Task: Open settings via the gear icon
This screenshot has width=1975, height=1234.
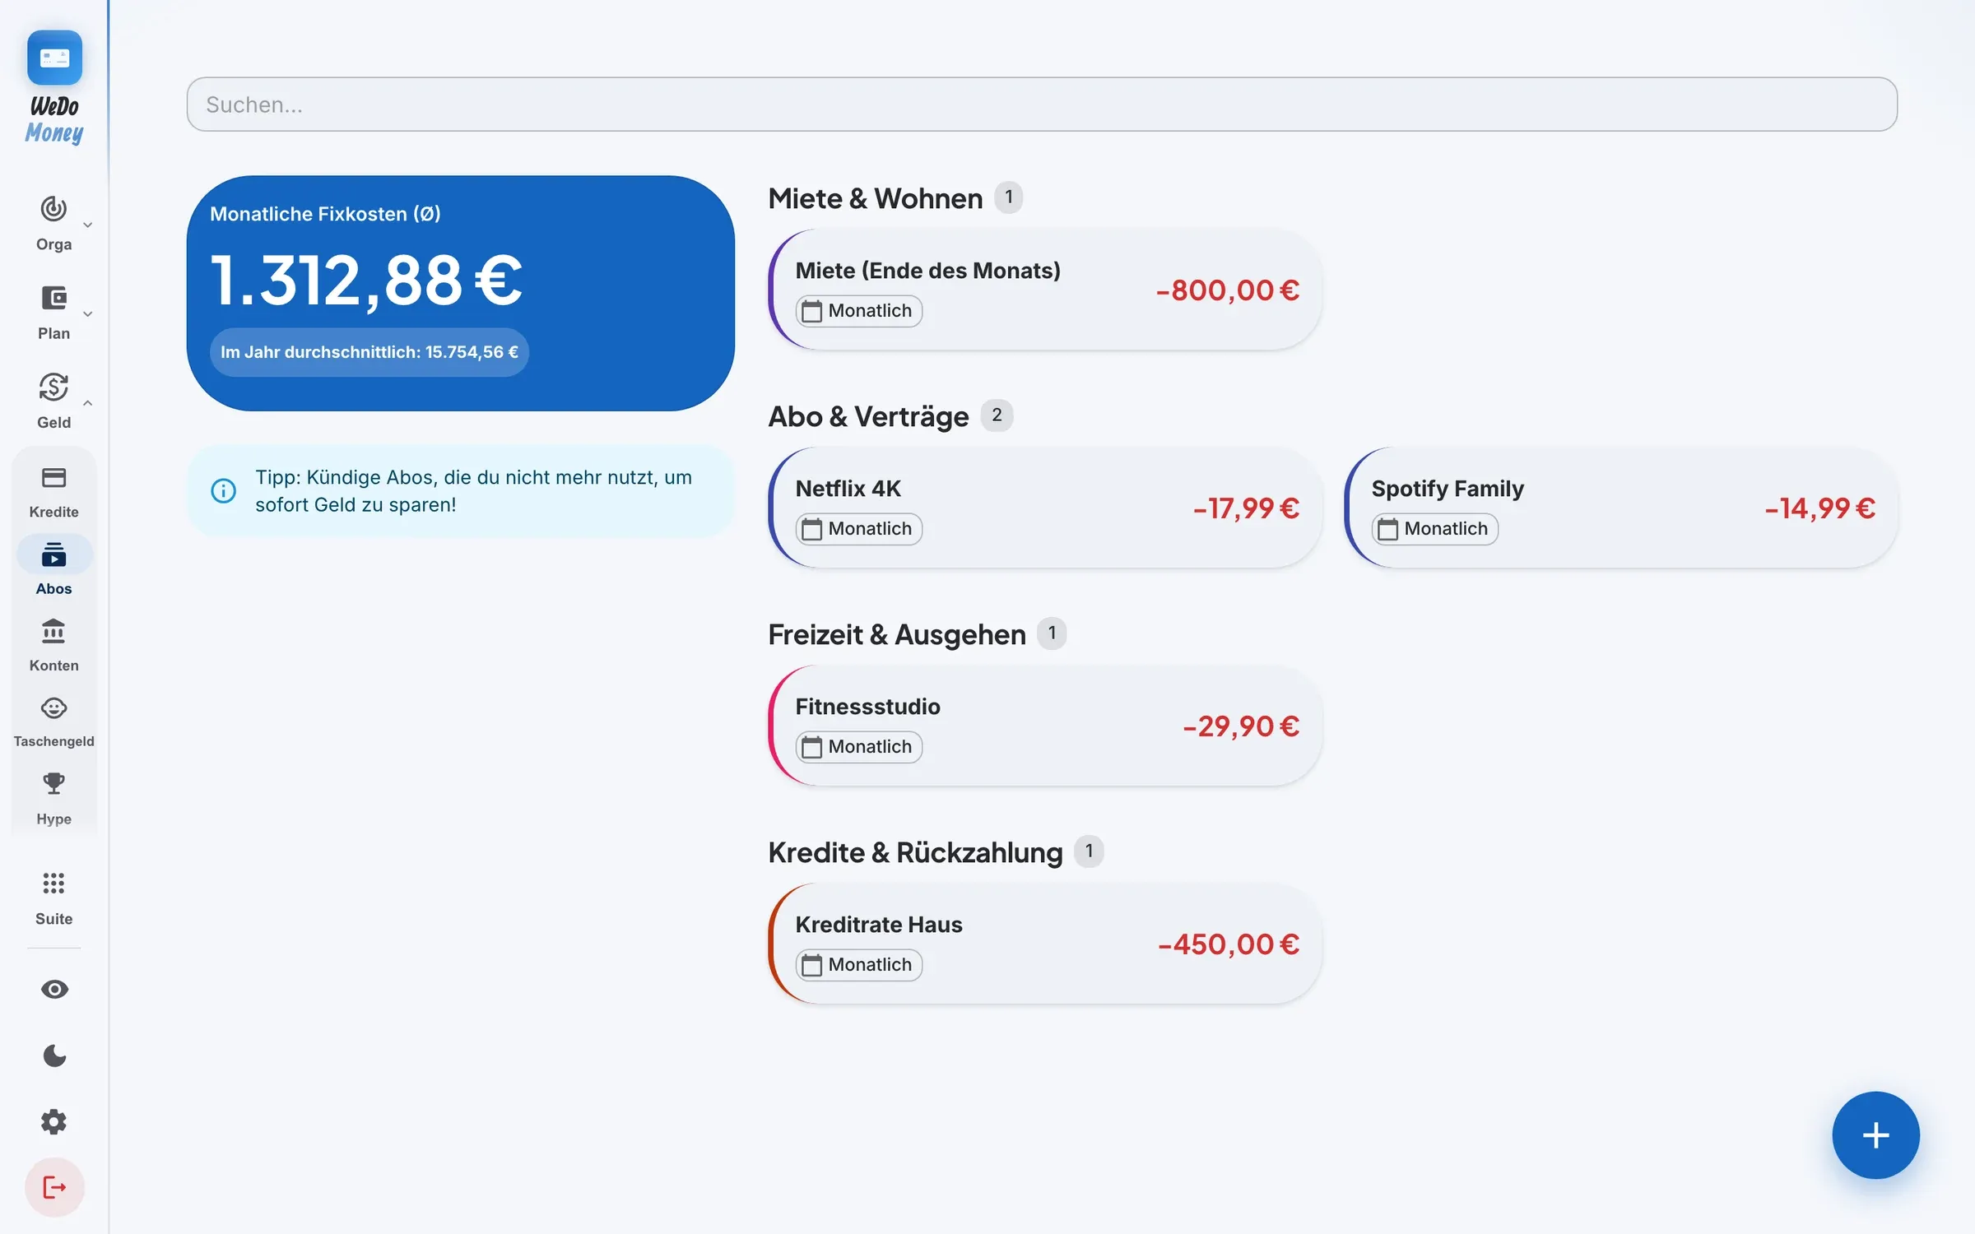Action: tap(54, 1121)
